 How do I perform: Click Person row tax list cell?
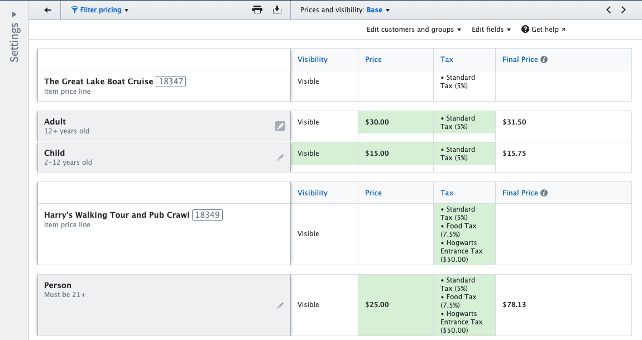[464, 305]
